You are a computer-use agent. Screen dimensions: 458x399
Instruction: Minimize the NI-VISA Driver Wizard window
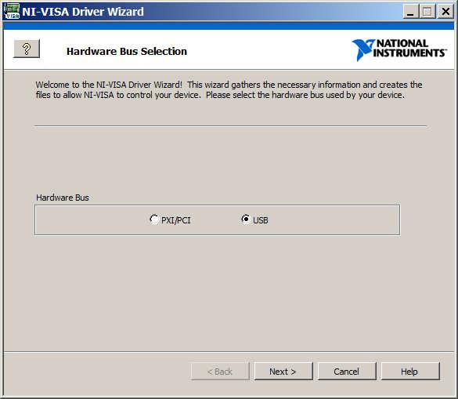(x=411, y=12)
